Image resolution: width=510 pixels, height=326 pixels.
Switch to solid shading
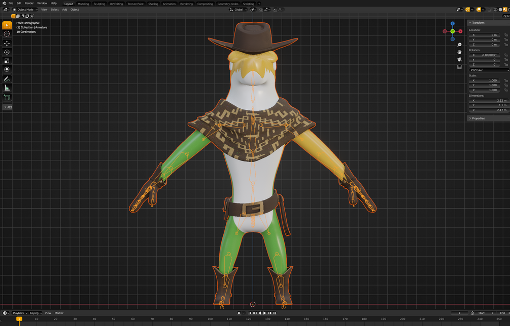(x=500, y=10)
